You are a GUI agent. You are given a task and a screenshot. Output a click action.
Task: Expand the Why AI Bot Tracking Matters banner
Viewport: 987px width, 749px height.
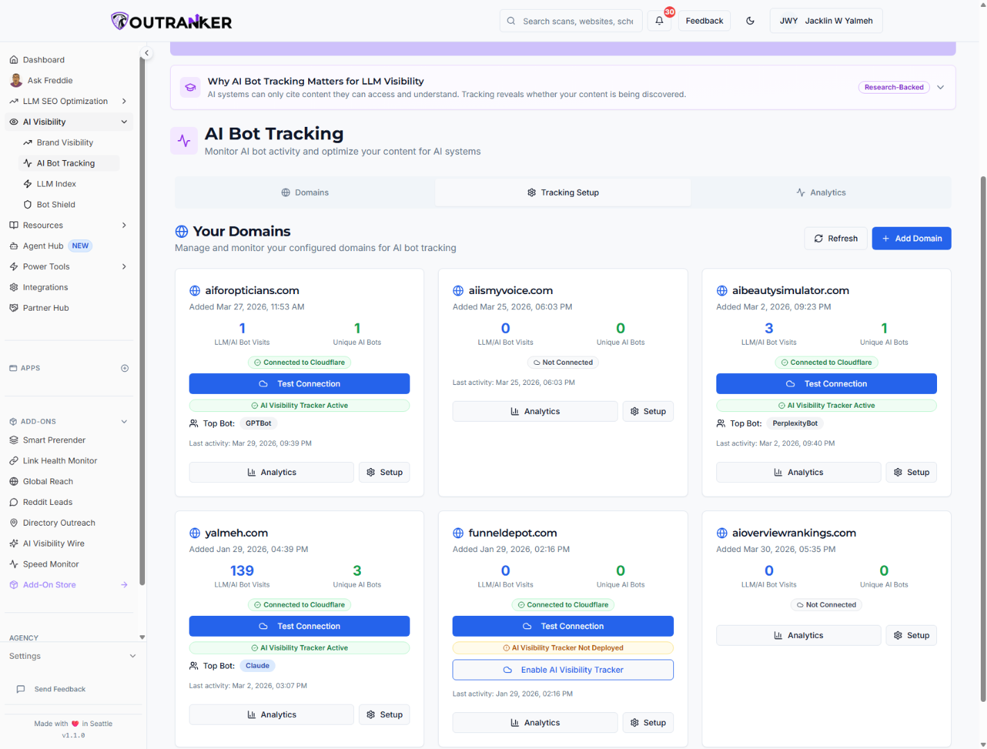[x=940, y=87]
